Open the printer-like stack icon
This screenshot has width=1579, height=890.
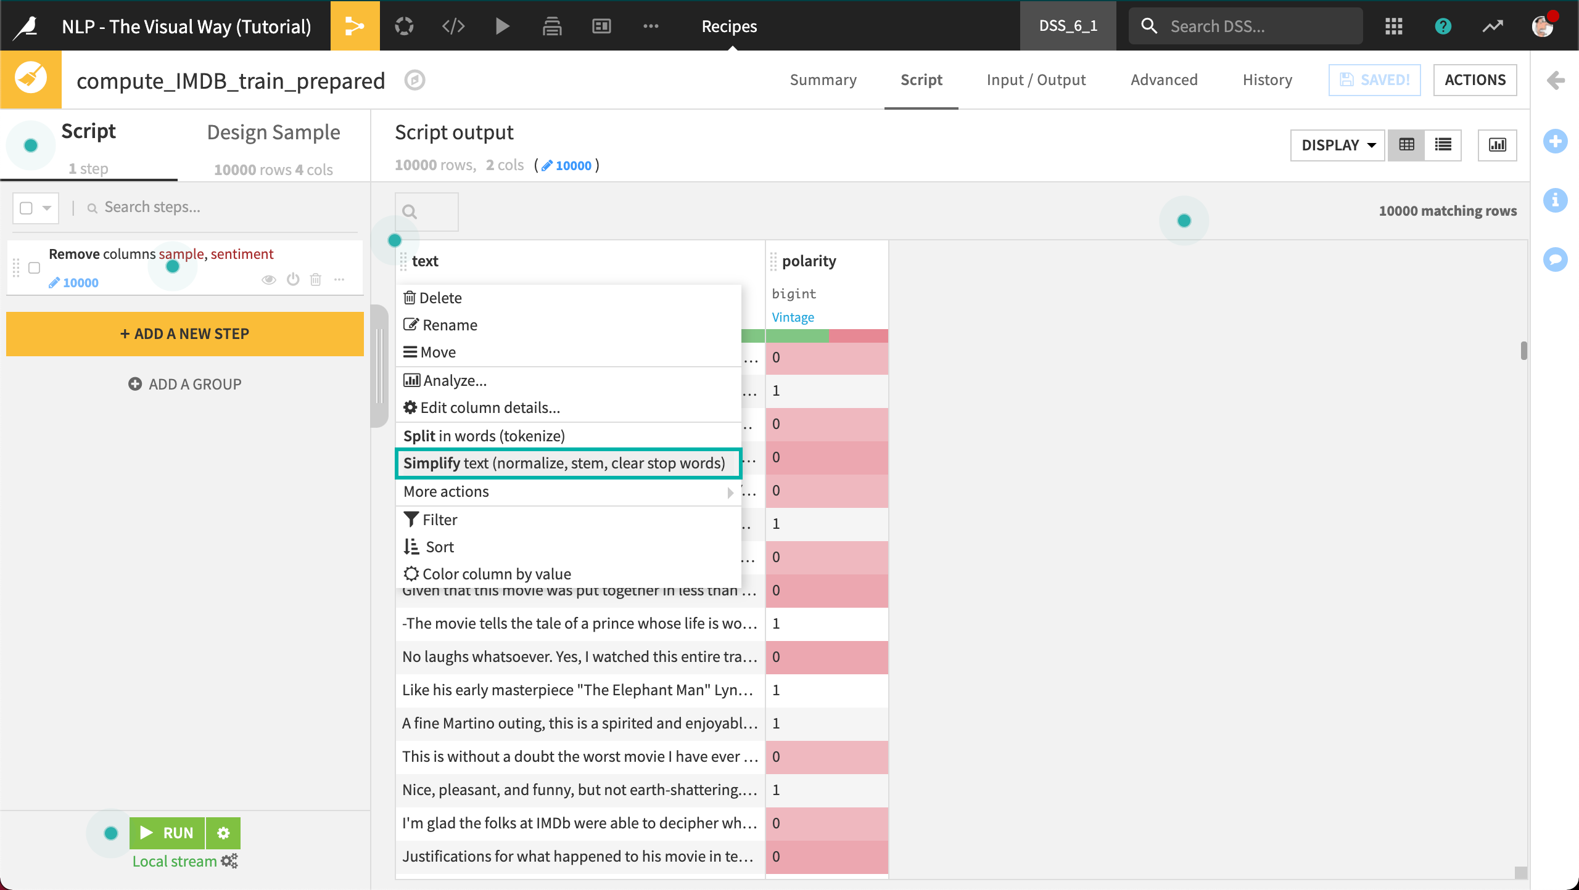[552, 26]
